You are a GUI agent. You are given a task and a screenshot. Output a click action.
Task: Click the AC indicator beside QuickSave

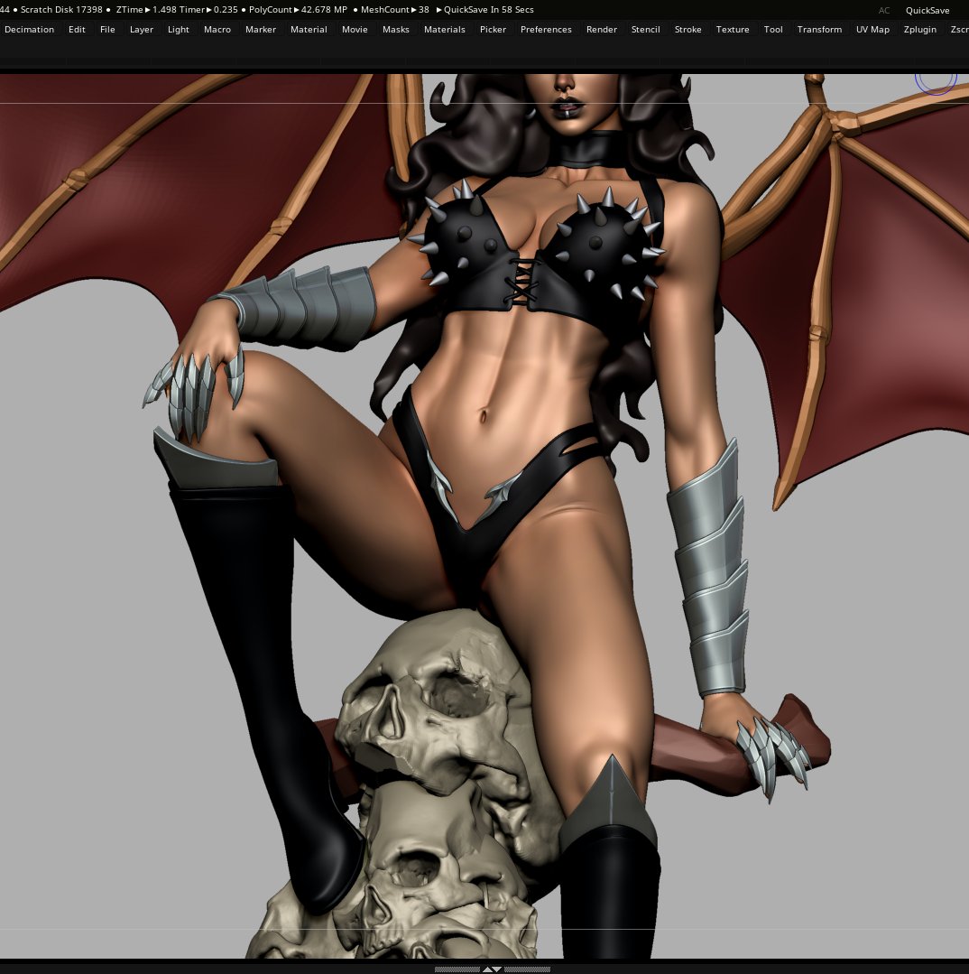[x=884, y=10]
